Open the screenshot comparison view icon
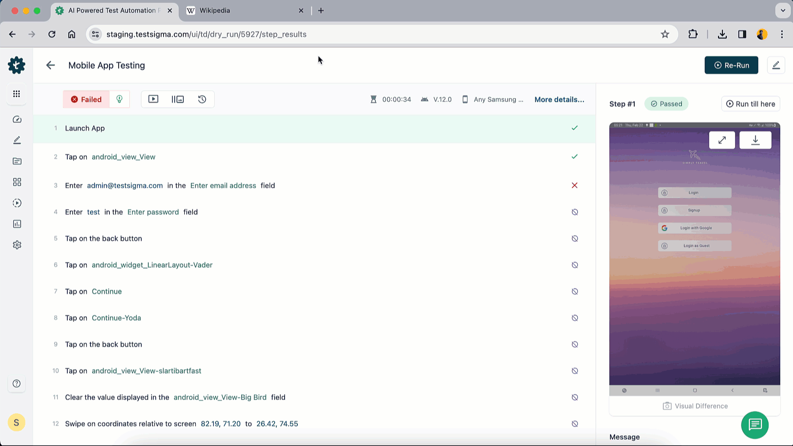793x446 pixels. (178, 99)
